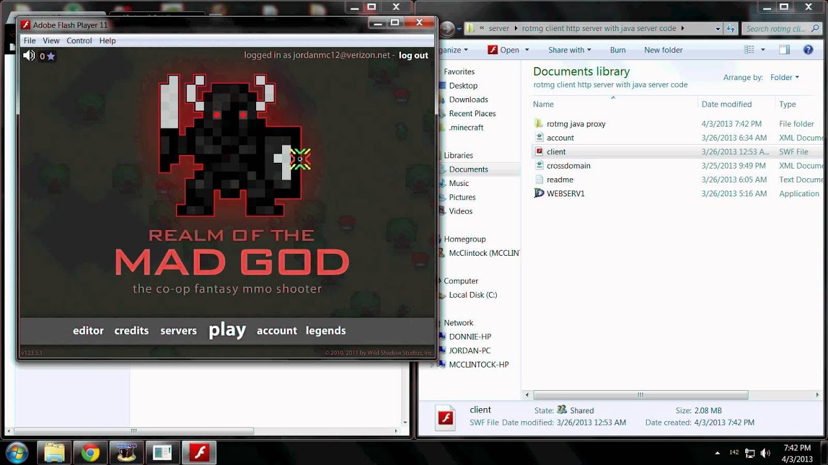The width and height of the screenshot is (828, 465).
Task: Click the star rank icon in the game
Action: [51, 56]
